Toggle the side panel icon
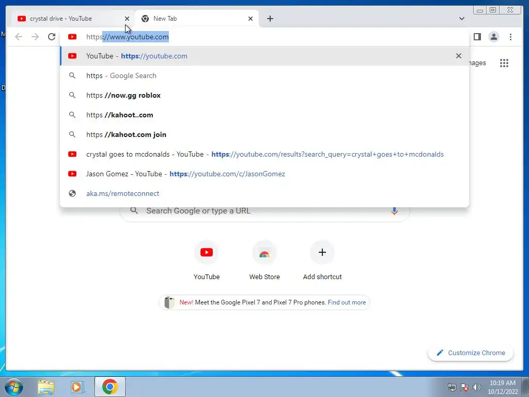529x397 pixels. pos(477,37)
